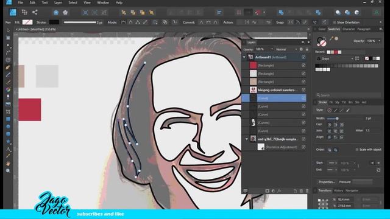Collapse the Artboard1 layer tree
390x219 pixels.
(x=244, y=57)
